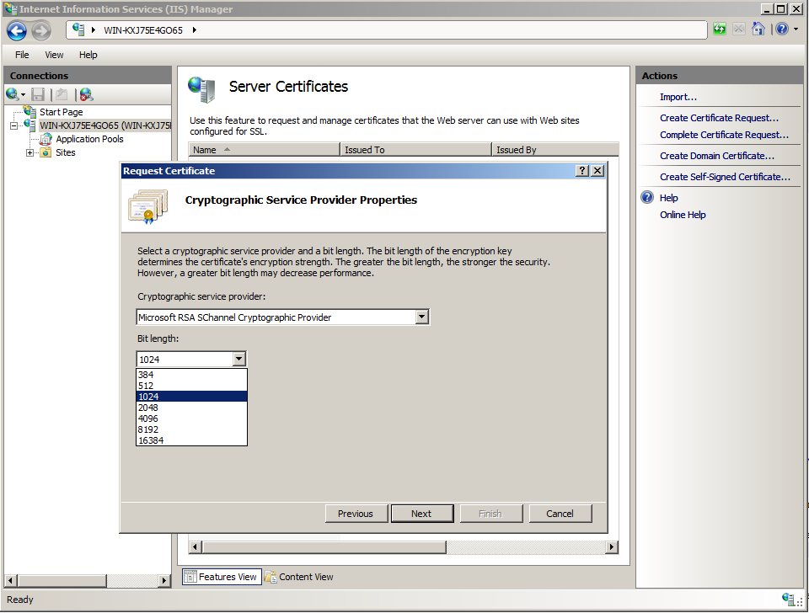Click the Application Pools icon
The image size is (809, 613).
coord(46,139)
